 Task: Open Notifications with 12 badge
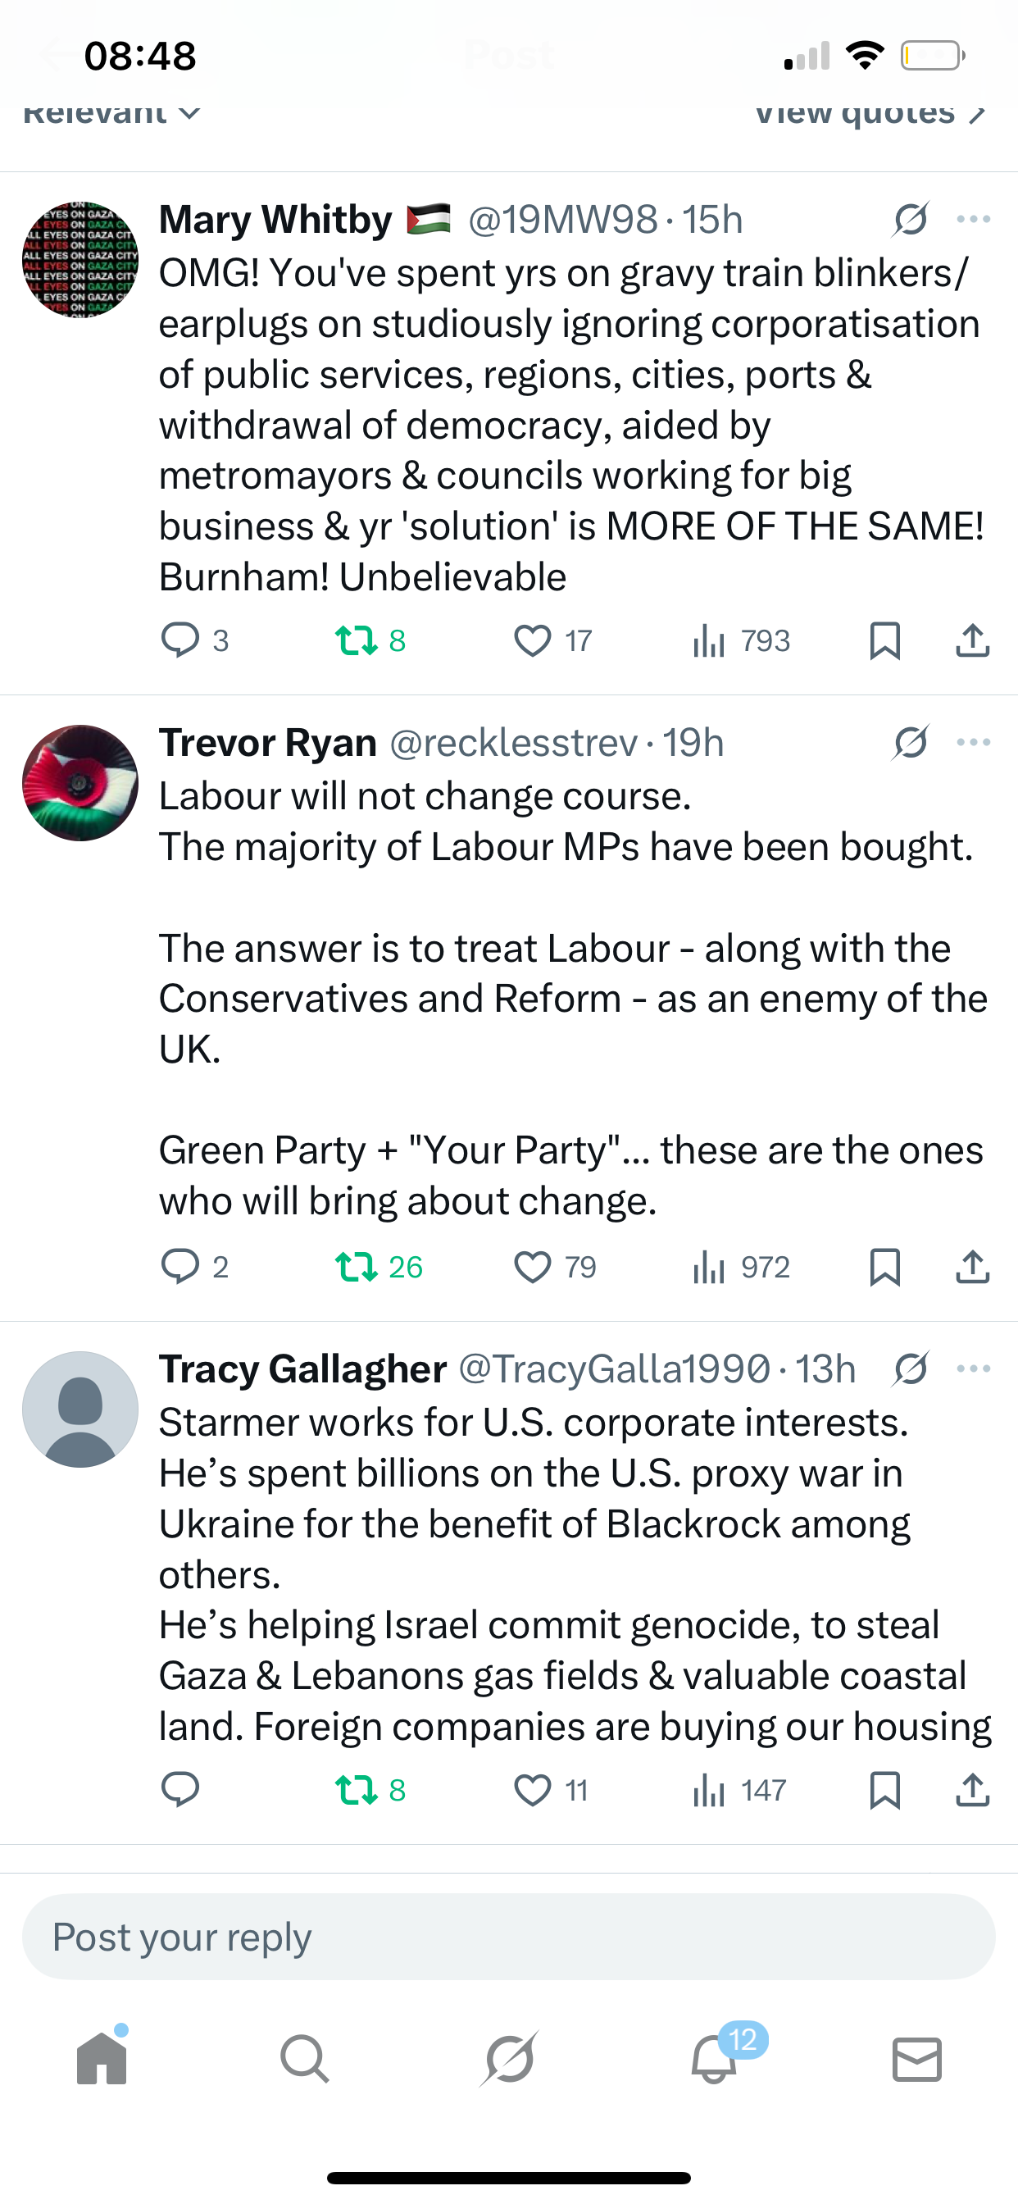pyautogui.click(x=714, y=2059)
